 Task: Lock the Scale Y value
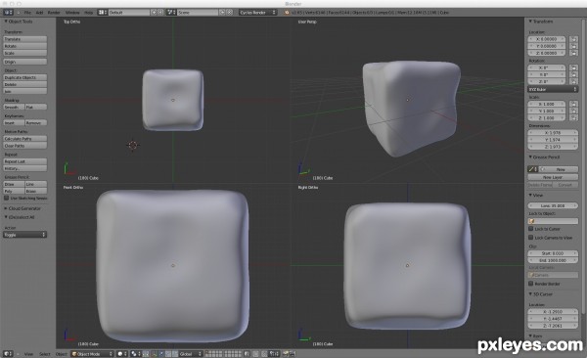pos(573,111)
